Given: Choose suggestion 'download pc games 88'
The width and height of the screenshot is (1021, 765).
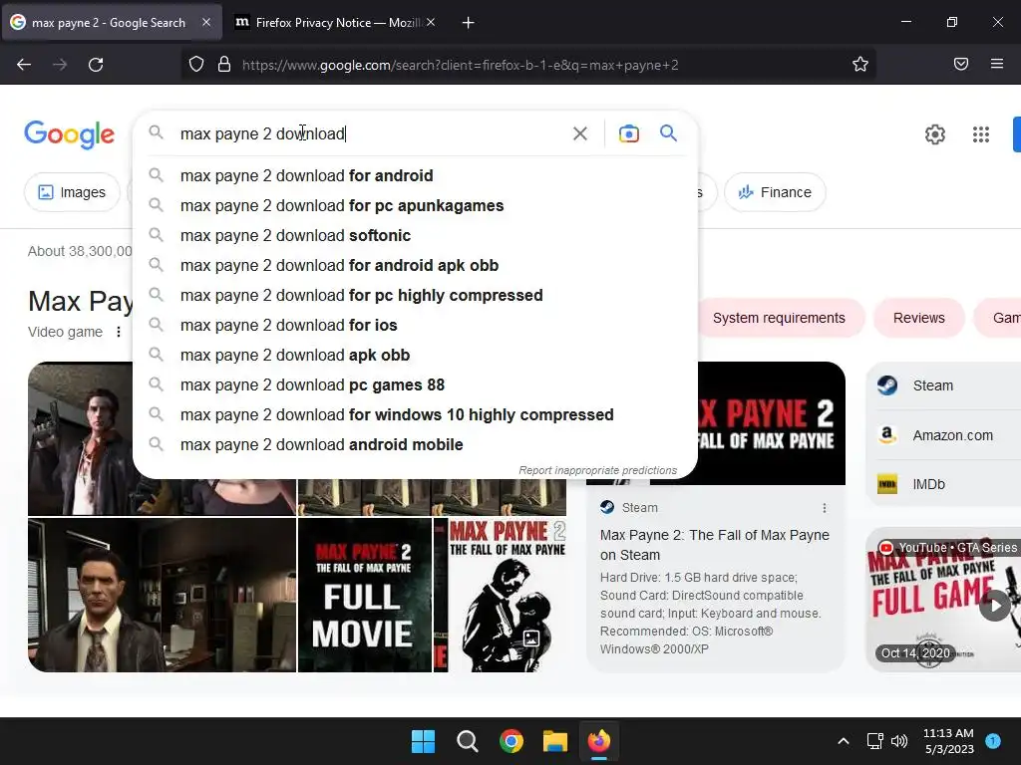Looking at the screenshot, I should tap(415, 385).
